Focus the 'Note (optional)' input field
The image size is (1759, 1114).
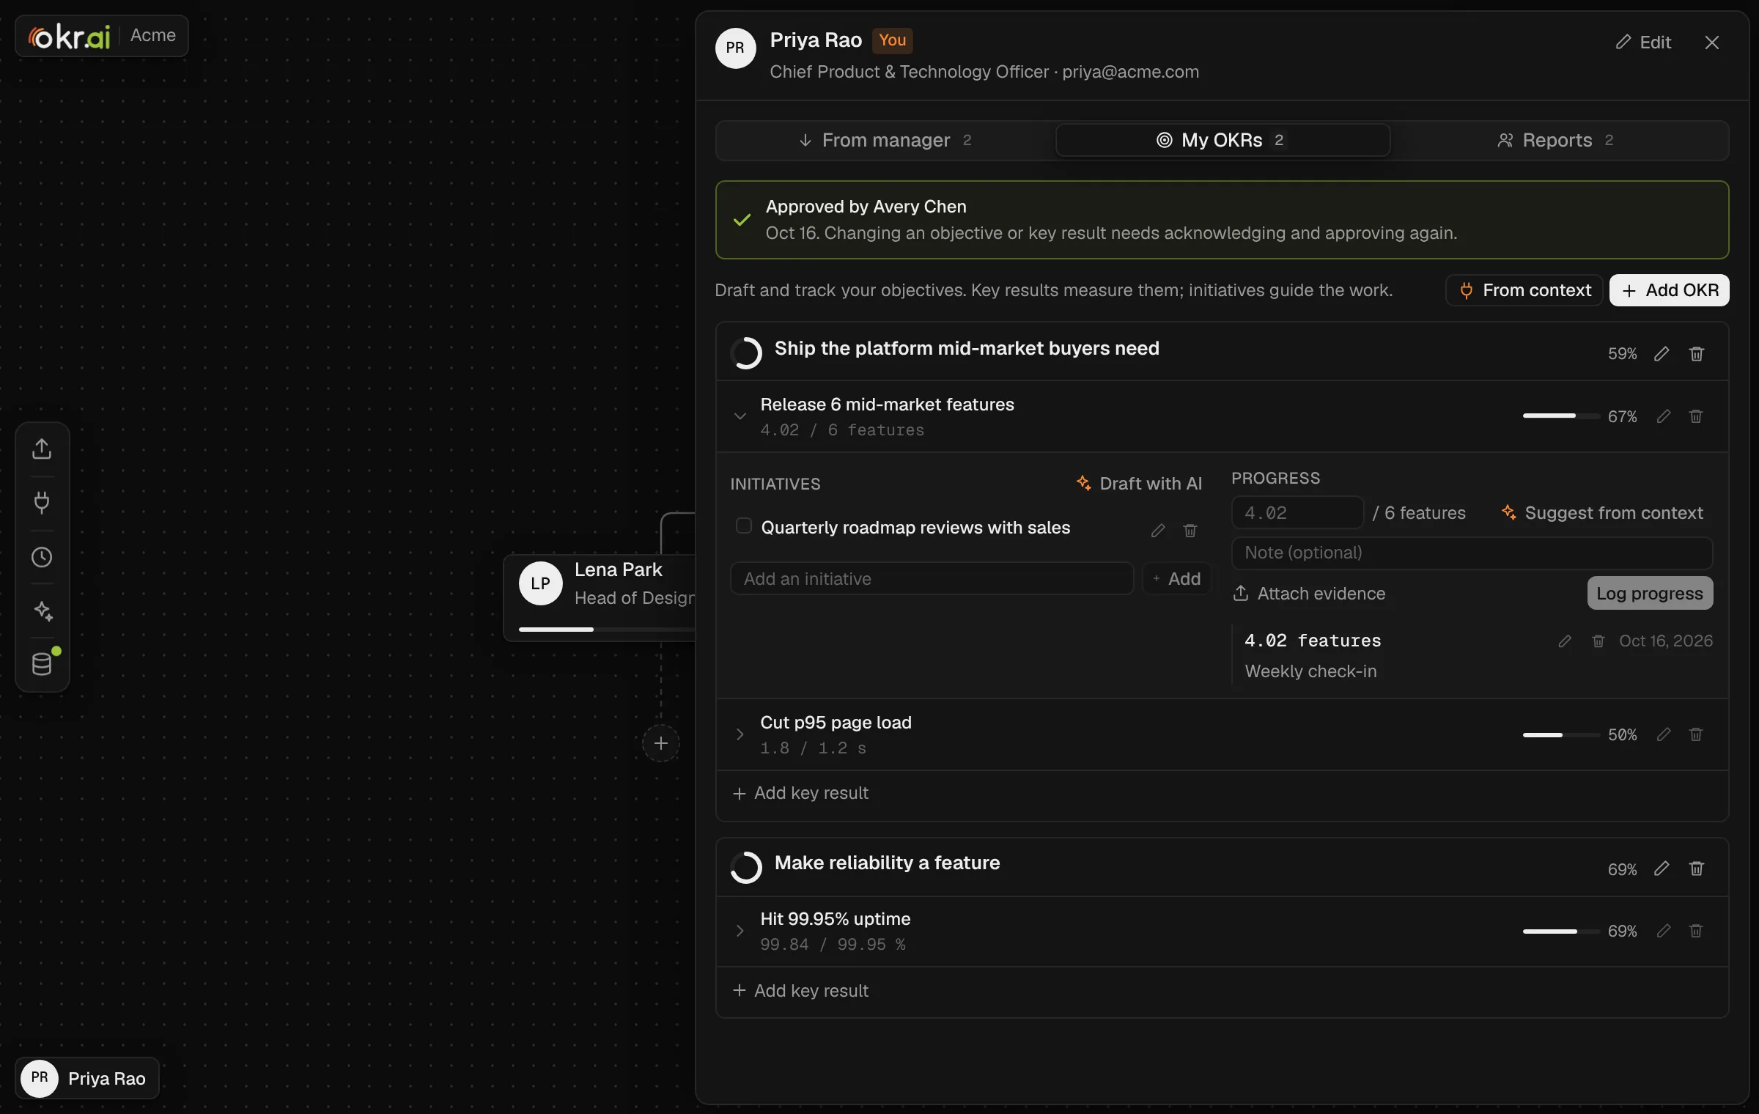click(x=1472, y=553)
